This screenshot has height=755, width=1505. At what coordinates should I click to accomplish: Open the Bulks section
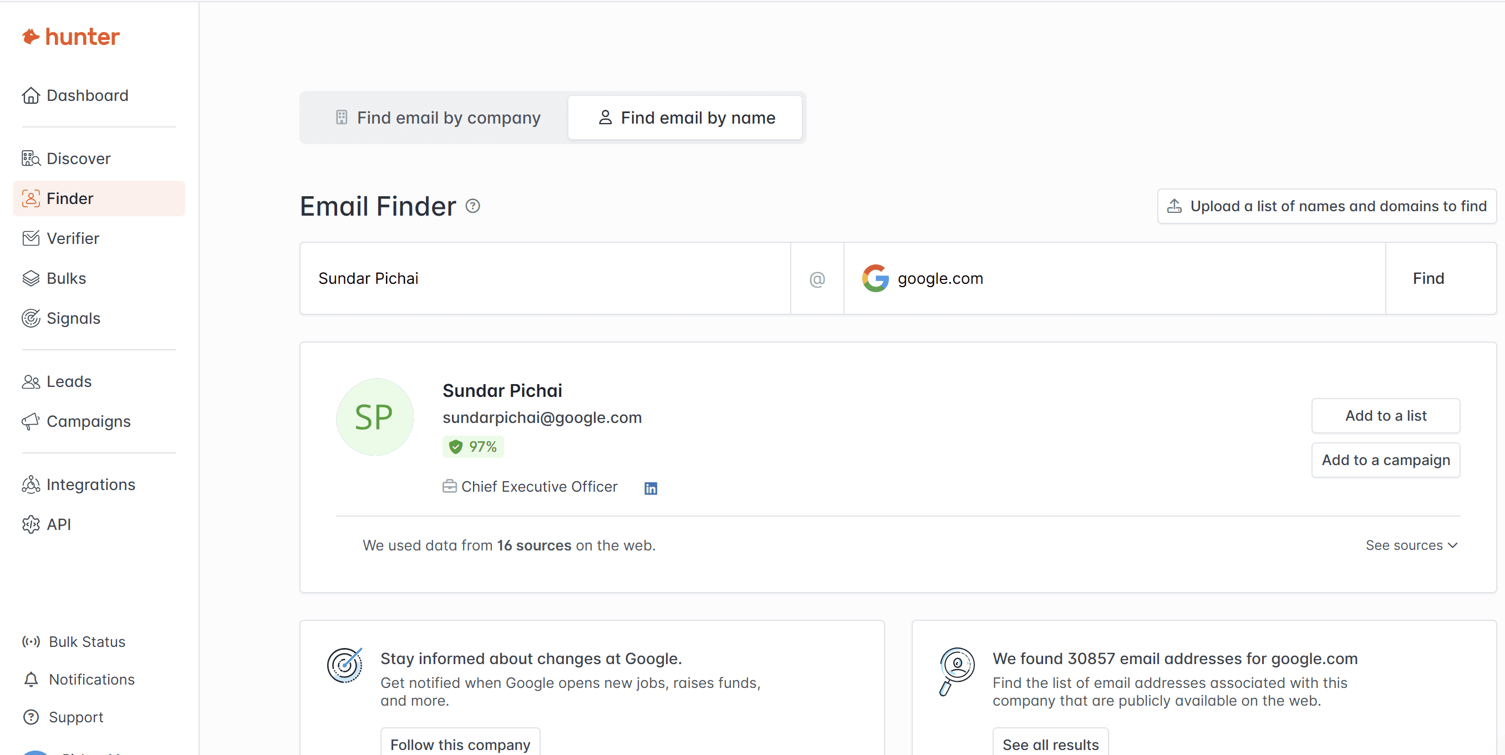[66, 278]
